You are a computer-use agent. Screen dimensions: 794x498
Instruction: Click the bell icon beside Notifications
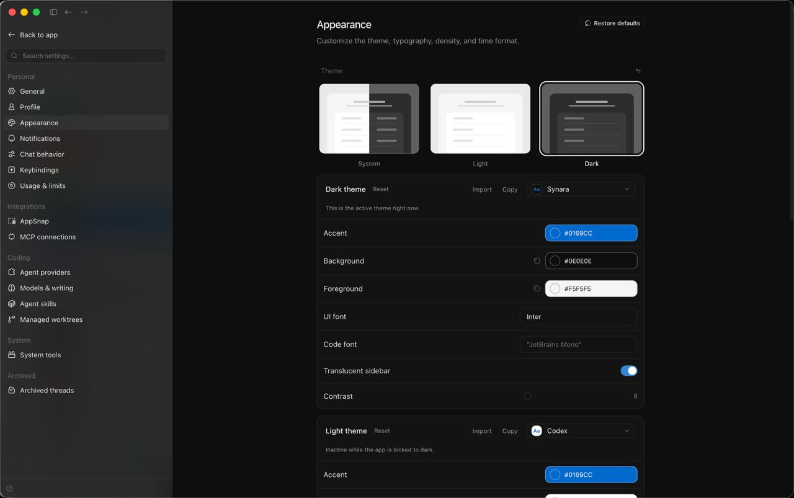pos(12,138)
